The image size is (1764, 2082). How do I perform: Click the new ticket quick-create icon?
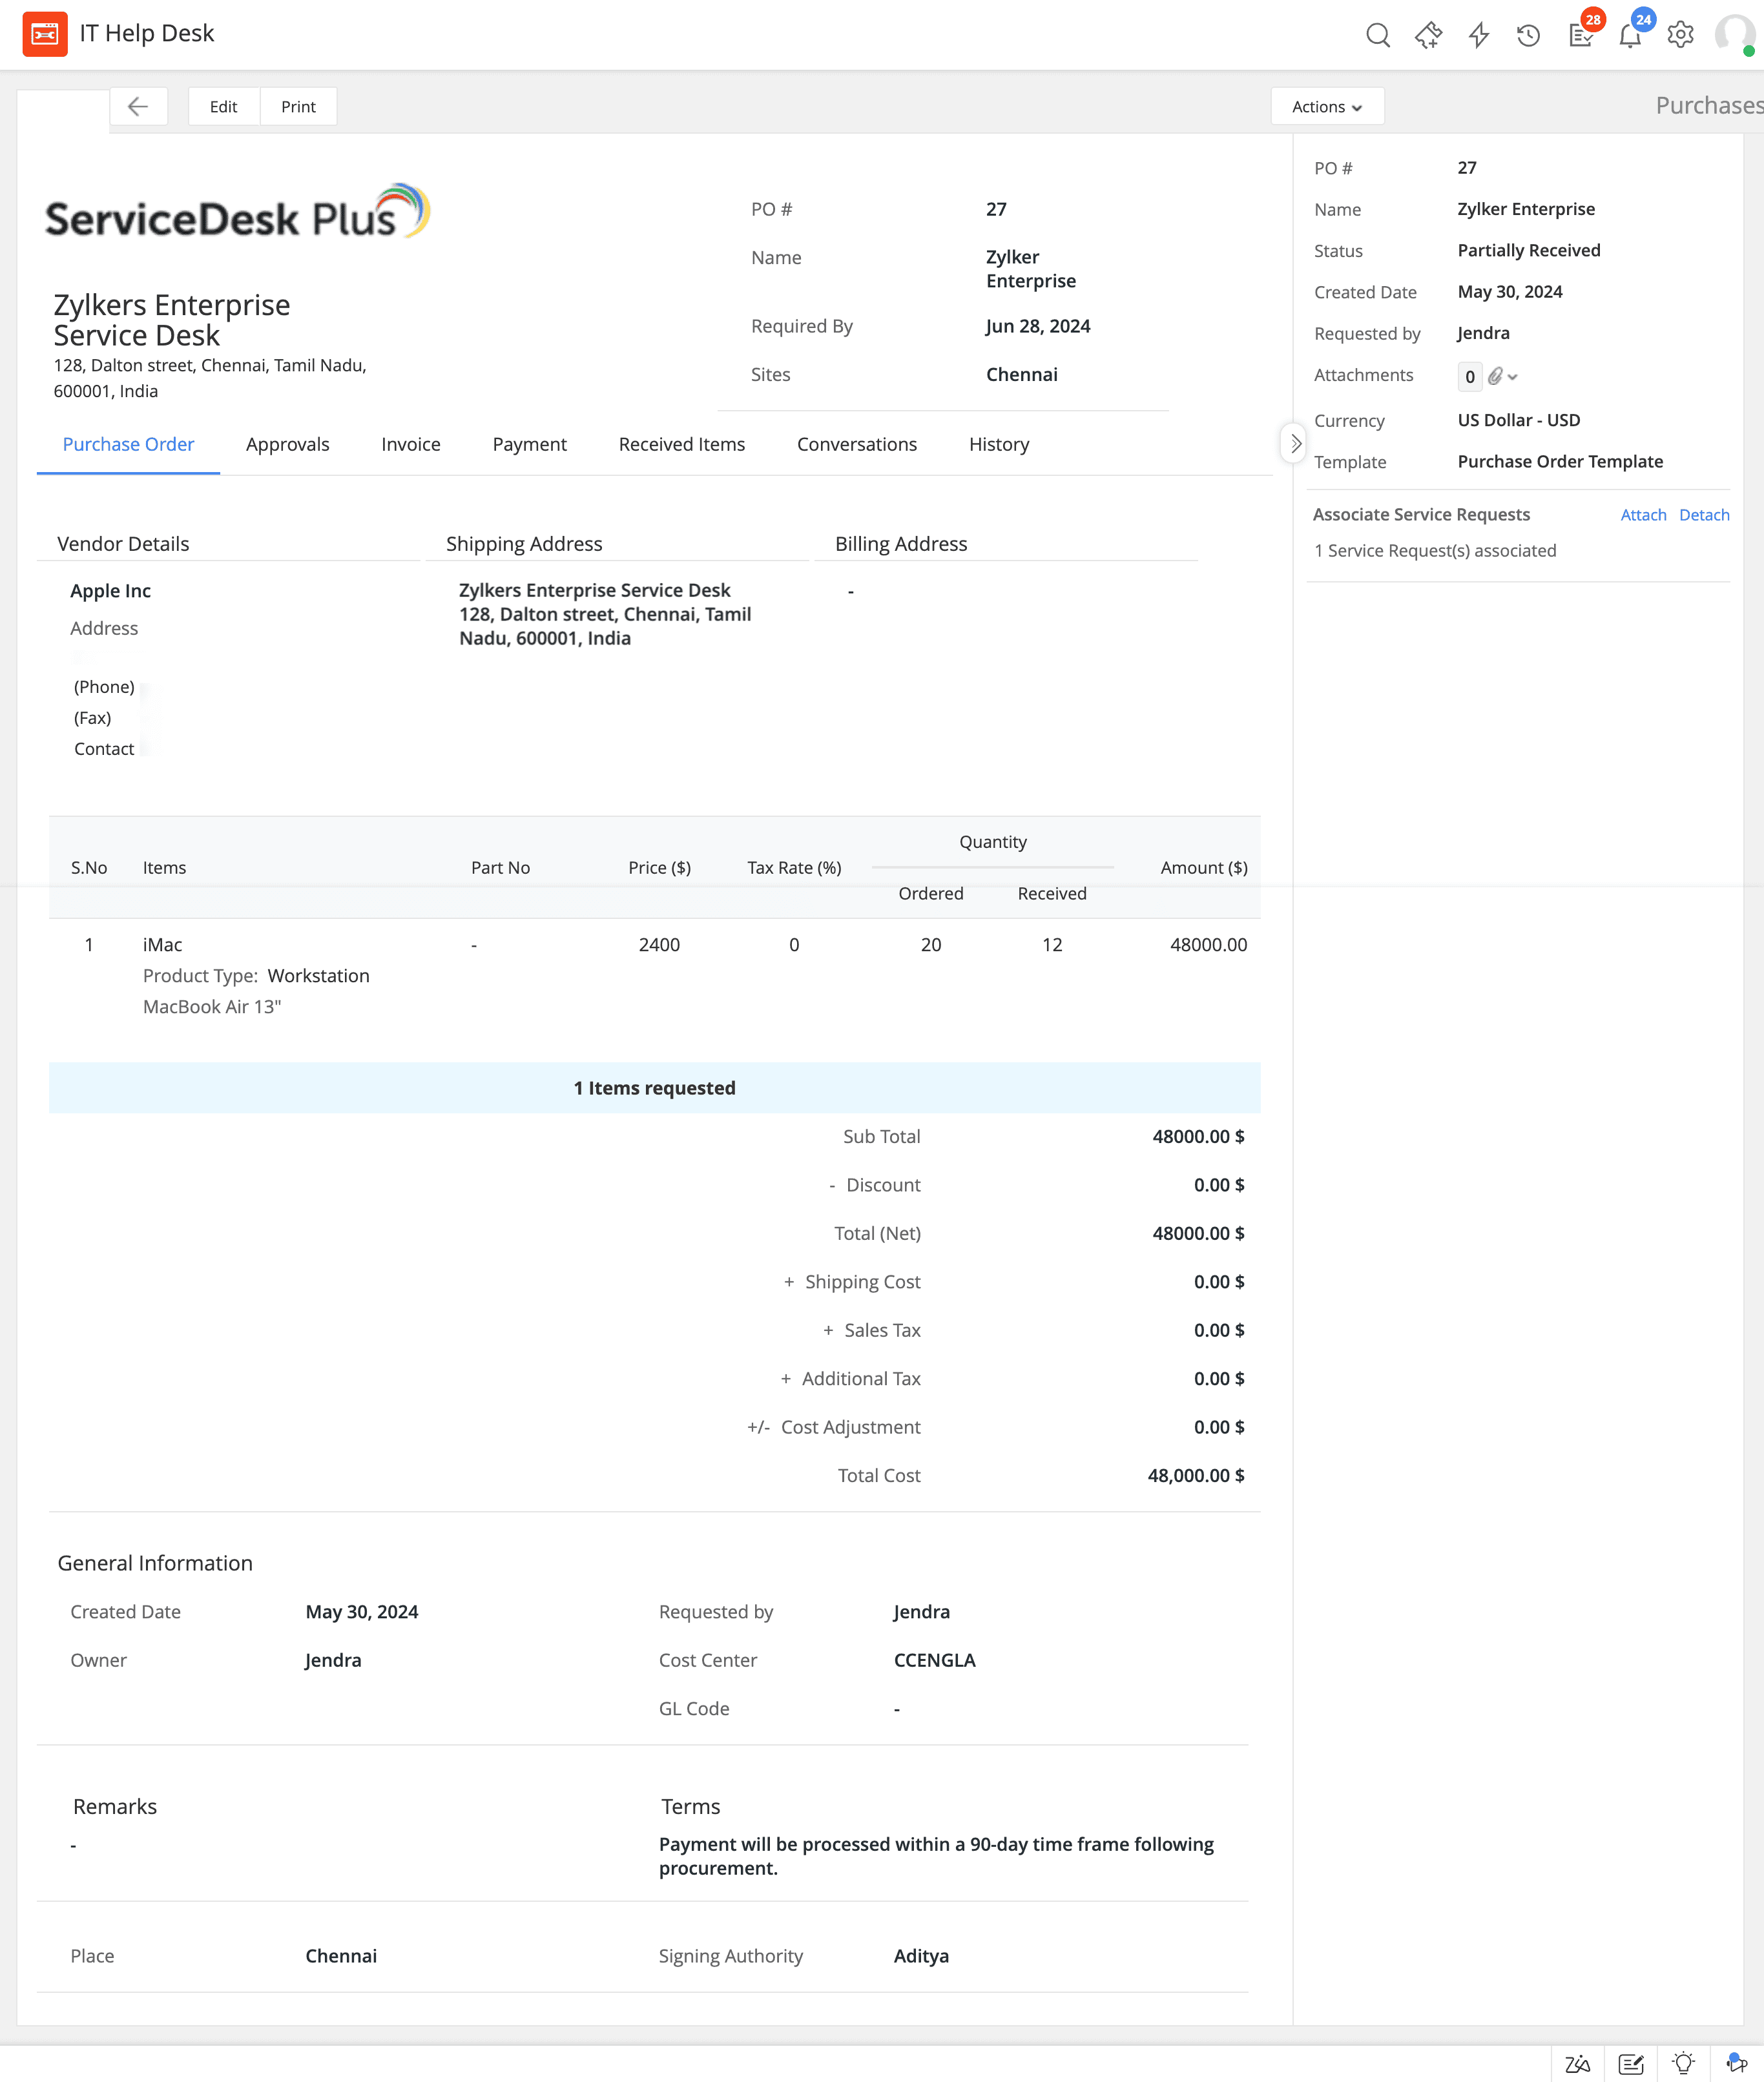[x=1428, y=36]
